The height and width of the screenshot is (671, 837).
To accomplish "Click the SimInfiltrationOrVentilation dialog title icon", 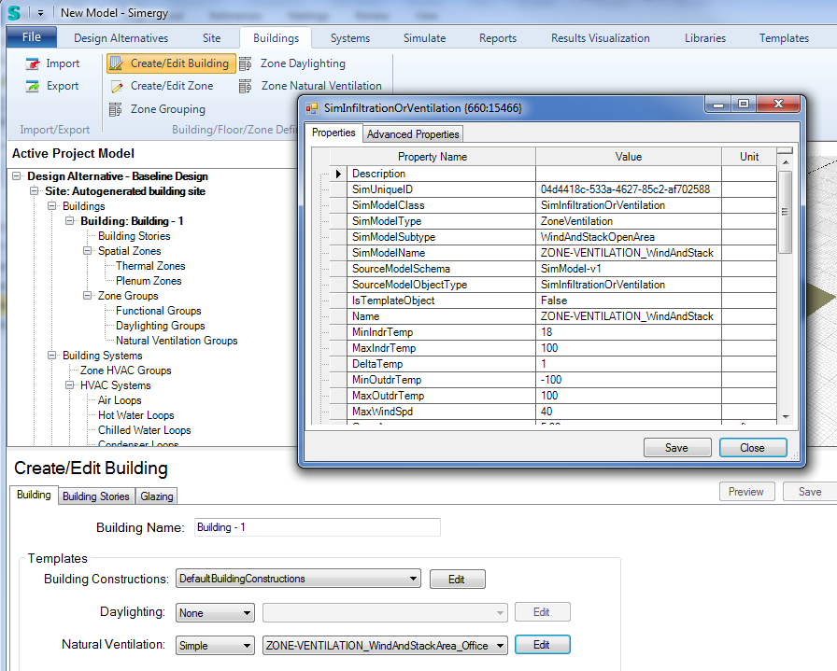I will pos(312,108).
